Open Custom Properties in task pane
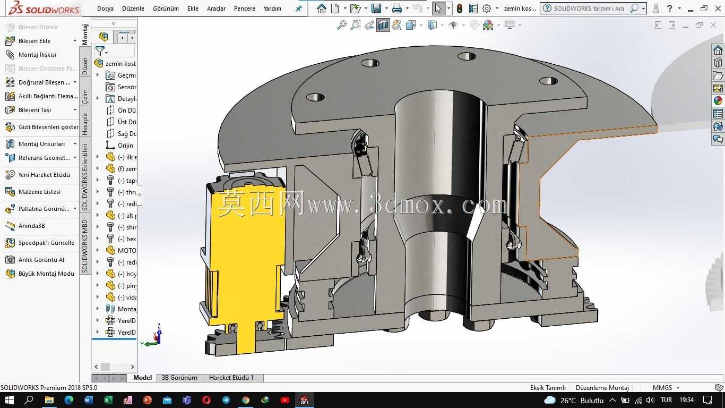 (718, 114)
